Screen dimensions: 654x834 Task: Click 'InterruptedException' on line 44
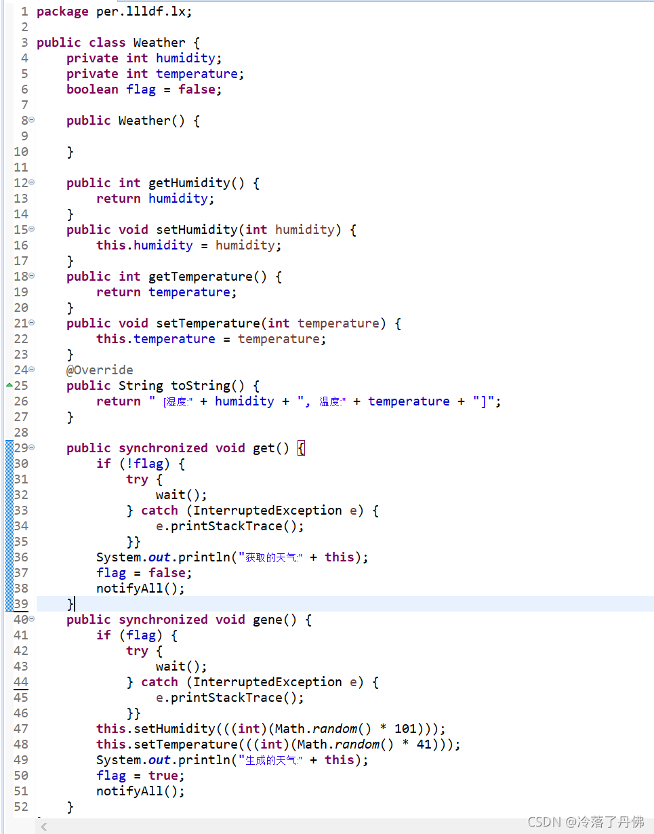268,682
